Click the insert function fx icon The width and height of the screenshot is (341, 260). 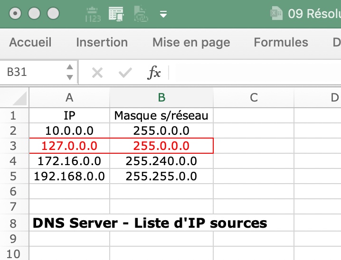click(154, 72)
